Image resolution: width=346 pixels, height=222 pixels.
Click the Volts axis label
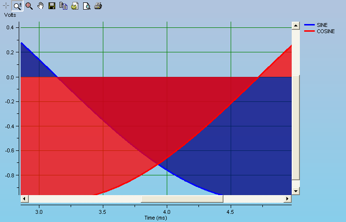[x=11, y=15]
